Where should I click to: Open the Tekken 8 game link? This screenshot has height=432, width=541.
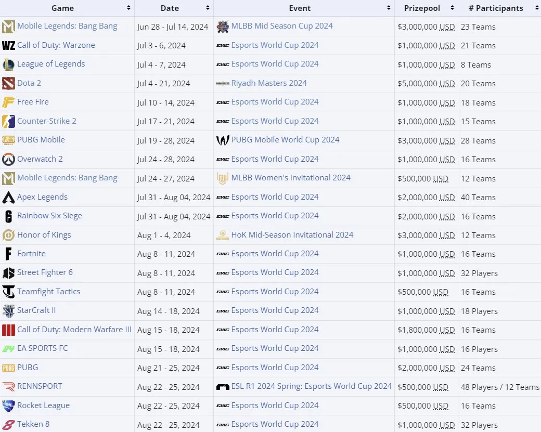point(33,424)
